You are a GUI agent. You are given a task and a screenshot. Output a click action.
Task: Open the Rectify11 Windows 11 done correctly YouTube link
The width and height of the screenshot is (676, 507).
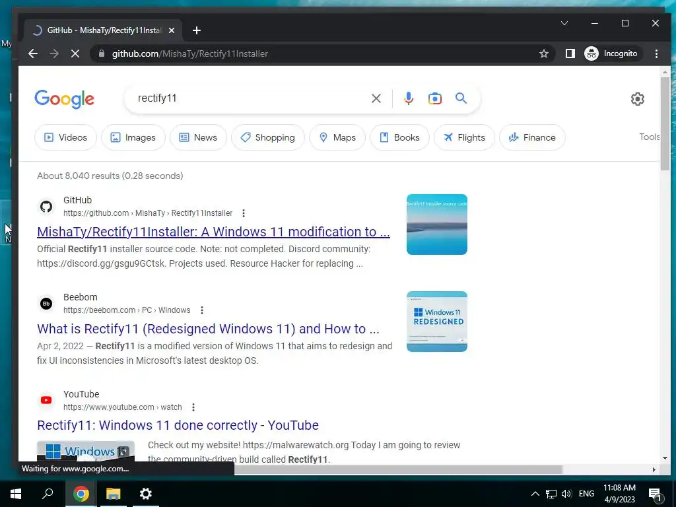tap(178, 425)
